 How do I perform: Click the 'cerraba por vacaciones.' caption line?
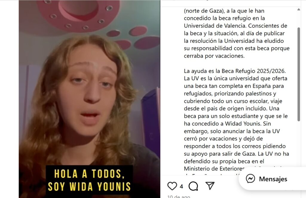point(214,56)
